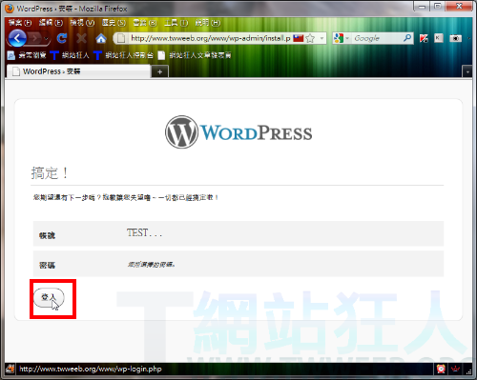Click the wp-admin install URL address field
This screenshot has height=380, width=477.
210,38
